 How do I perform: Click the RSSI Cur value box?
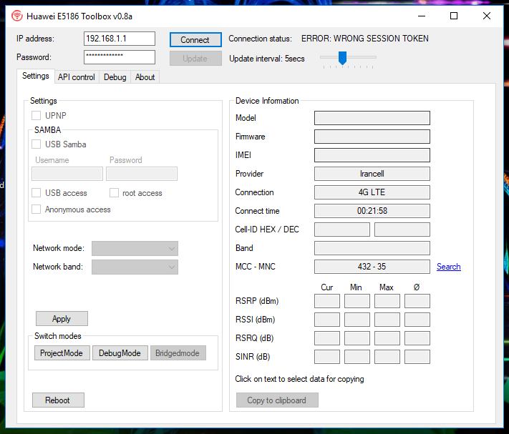[327, 320]
